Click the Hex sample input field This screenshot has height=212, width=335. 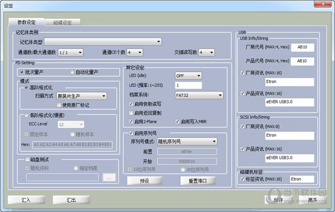73,144
